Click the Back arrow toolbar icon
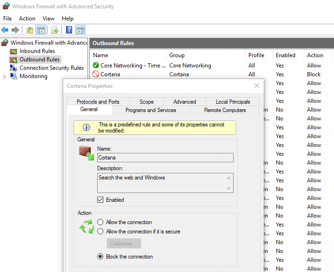This screenshot has height=272, width=334. click(5, 30)
